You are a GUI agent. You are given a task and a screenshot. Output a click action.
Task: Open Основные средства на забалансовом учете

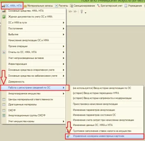coord(33,76)
